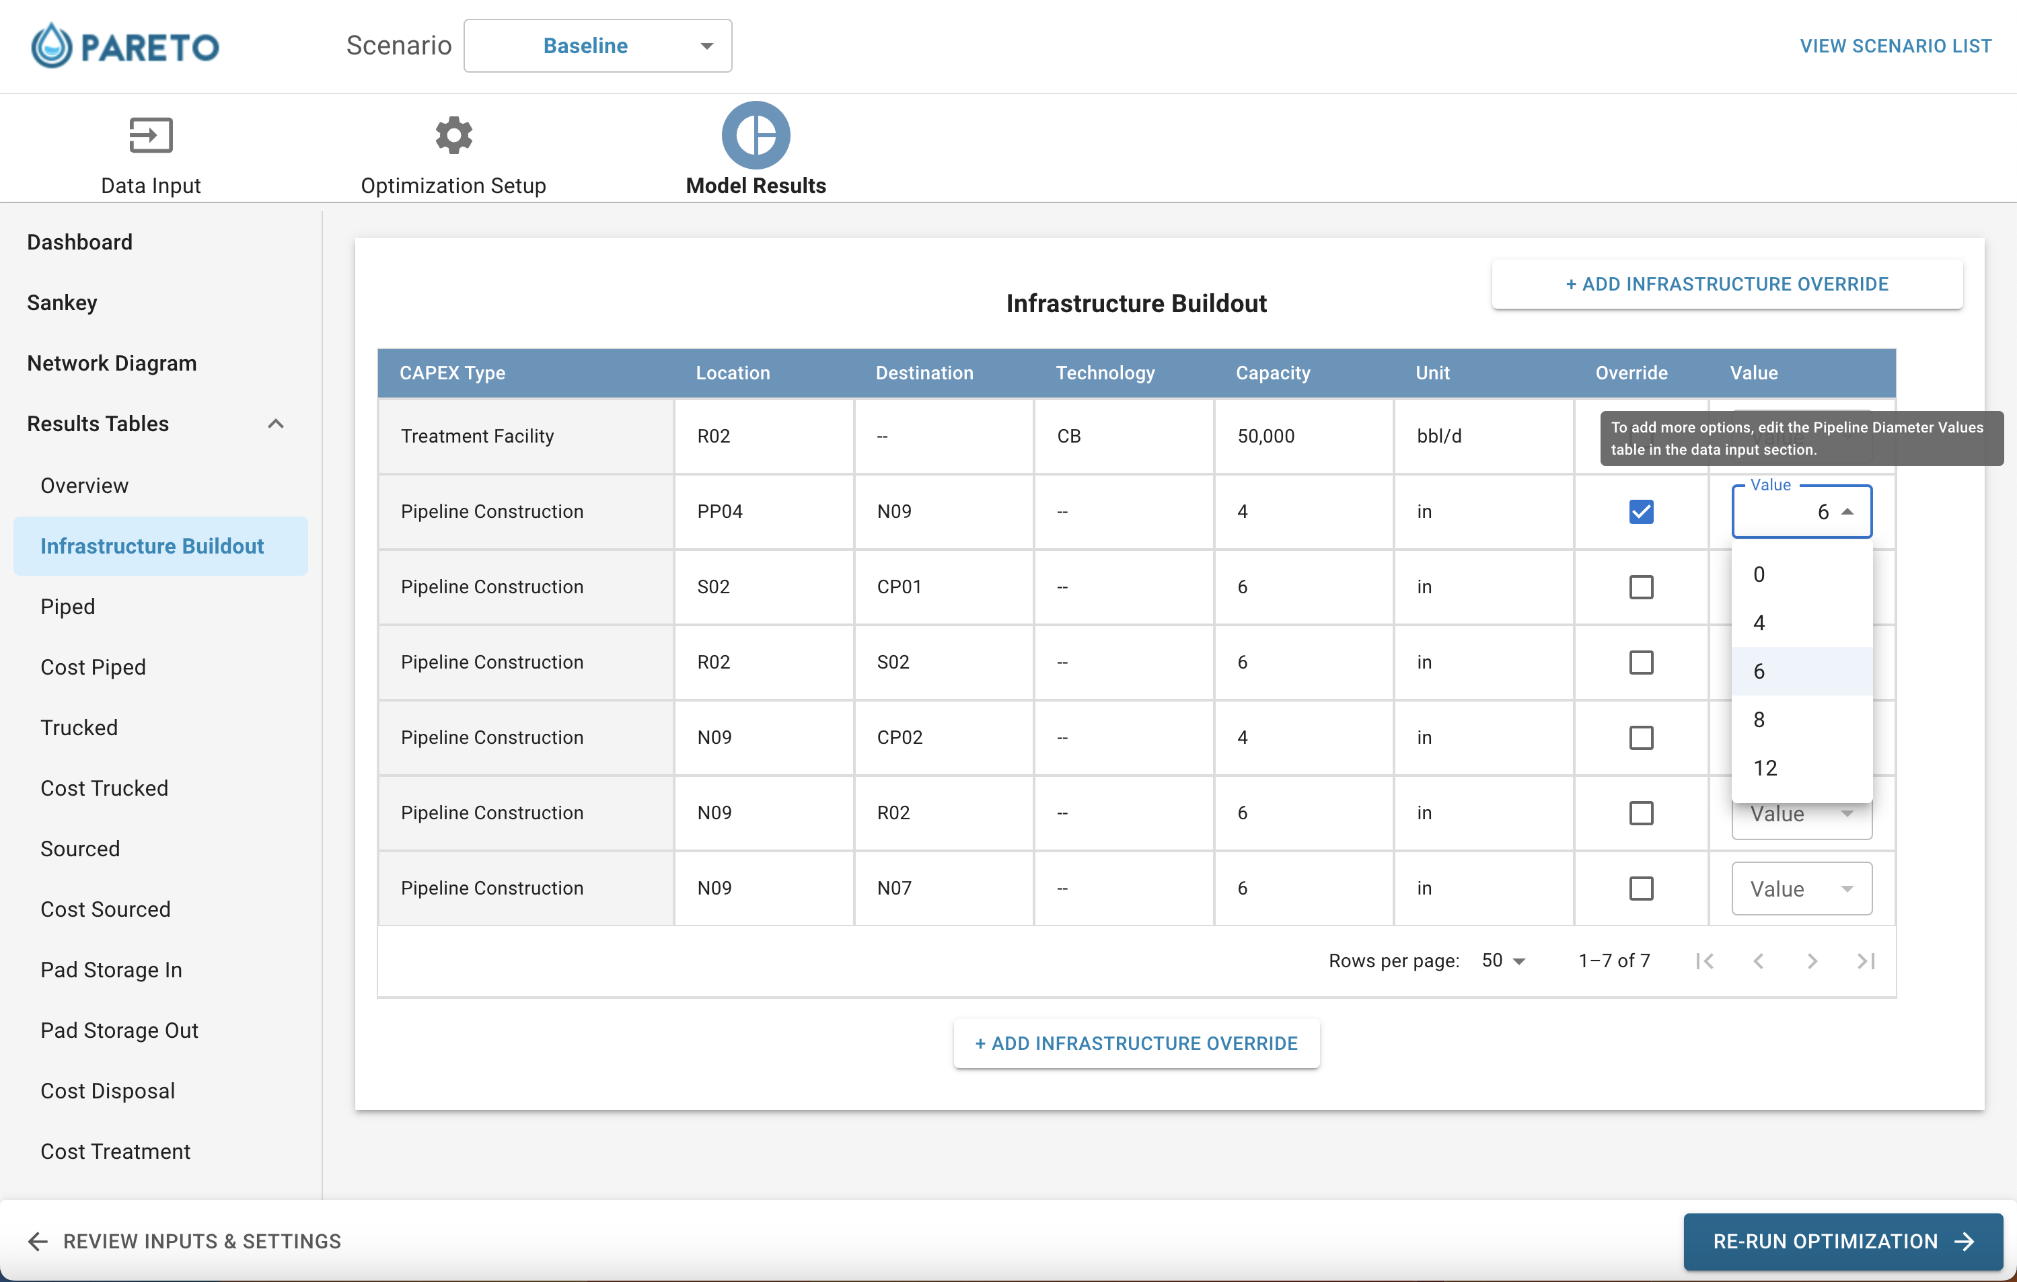2017x1282 pixels.
Task: Go to the next table page
Action: coord(1812,960)
